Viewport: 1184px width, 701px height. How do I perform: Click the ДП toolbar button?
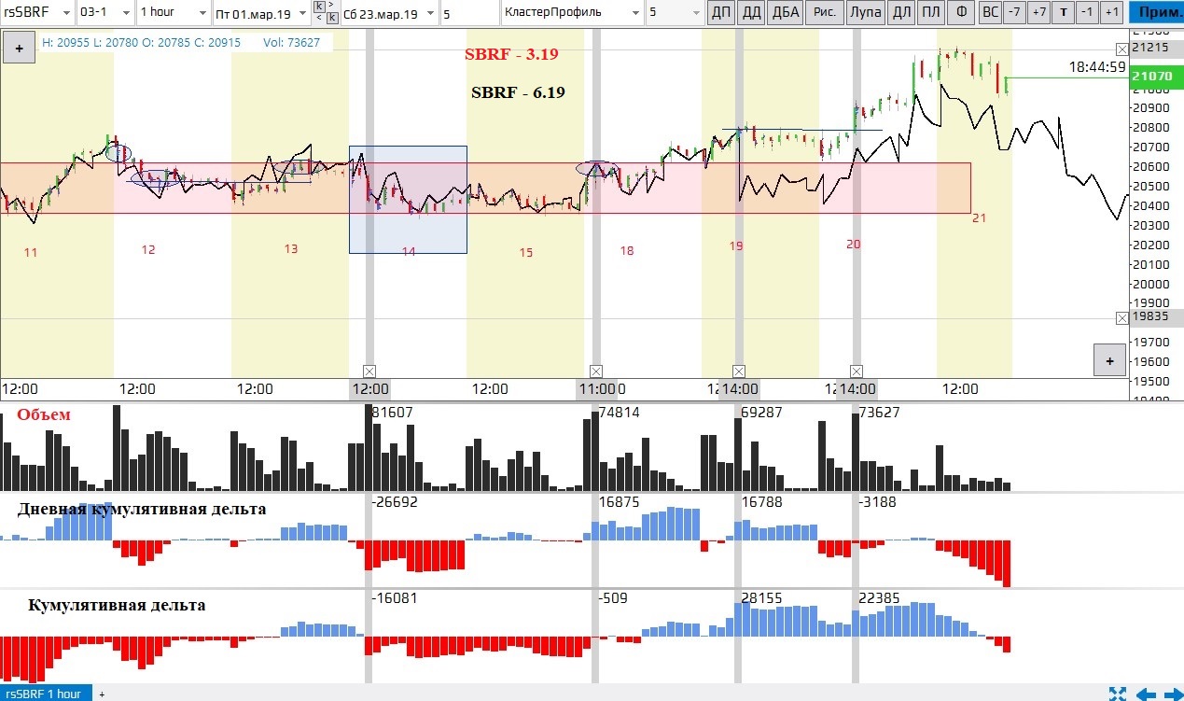(721, 13)
